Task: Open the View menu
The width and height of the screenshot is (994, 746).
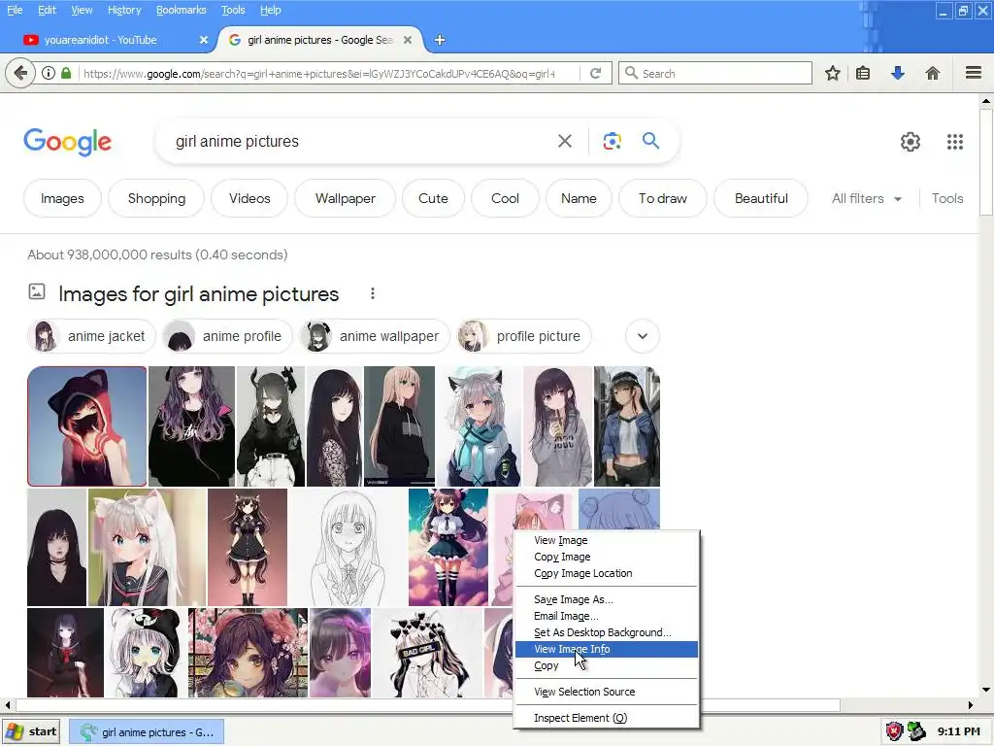Action: click(x=82, y=10)
